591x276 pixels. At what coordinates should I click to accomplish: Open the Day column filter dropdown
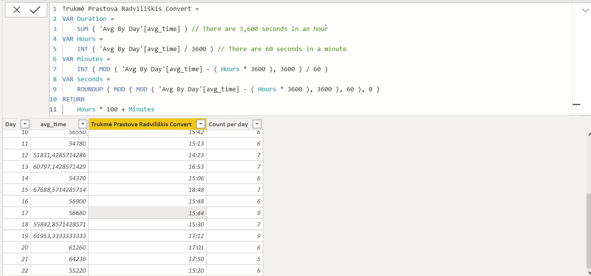[25, 124]
